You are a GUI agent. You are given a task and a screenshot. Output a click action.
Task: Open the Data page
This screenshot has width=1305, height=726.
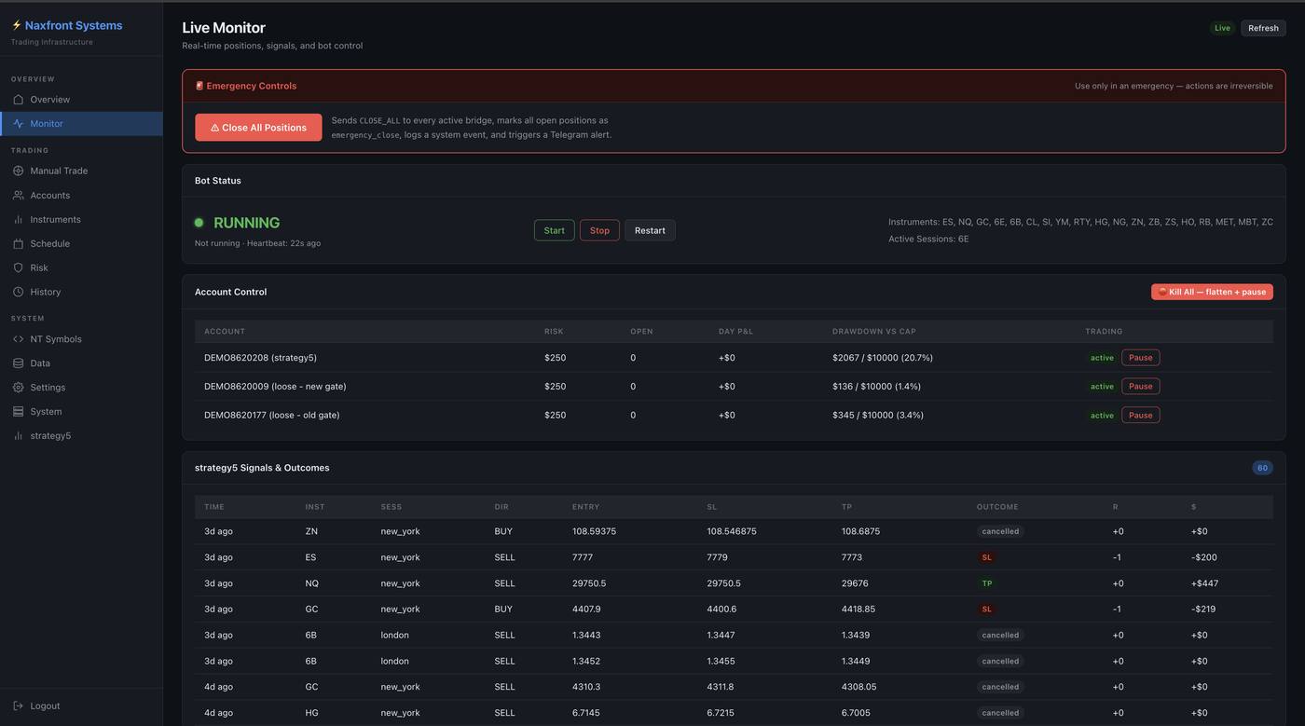(x=81, y=363)
